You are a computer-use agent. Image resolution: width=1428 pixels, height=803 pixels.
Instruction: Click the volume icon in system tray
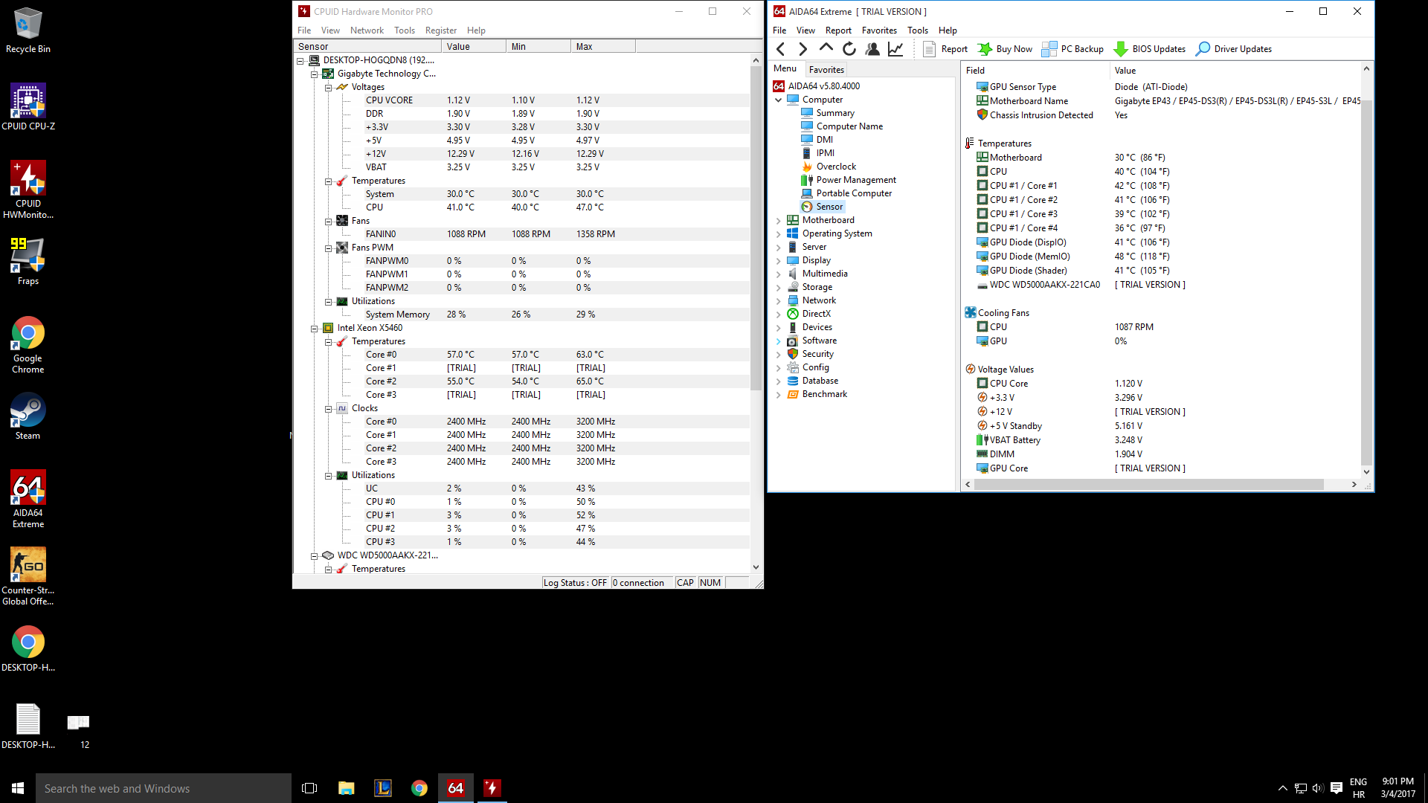coord(1318,788)
